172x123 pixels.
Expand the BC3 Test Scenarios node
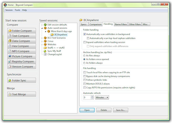click(42, 38)
